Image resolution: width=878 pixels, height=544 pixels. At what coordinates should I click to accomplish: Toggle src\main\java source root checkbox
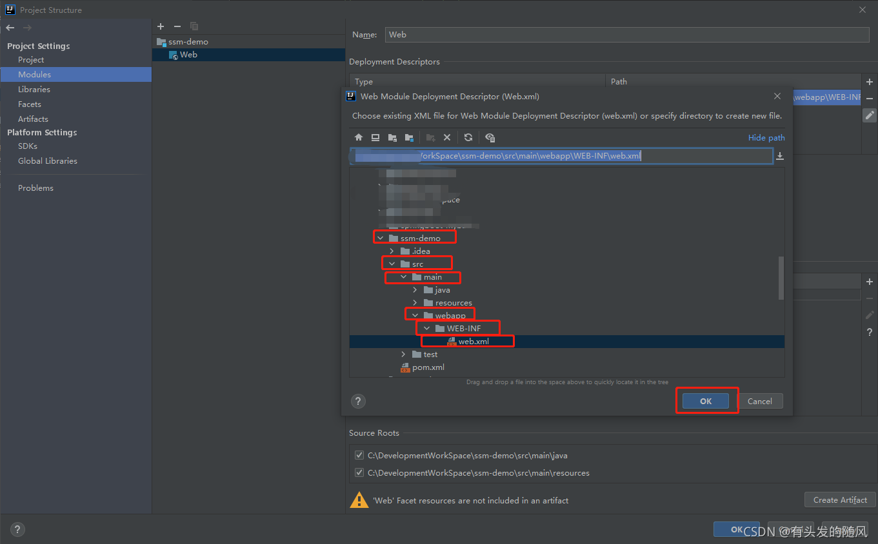(359, 455)
